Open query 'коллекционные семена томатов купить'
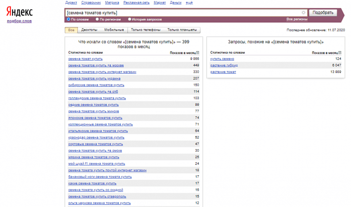Image resolution: width=351 pixels, height=207 pixels. point(100,124)
